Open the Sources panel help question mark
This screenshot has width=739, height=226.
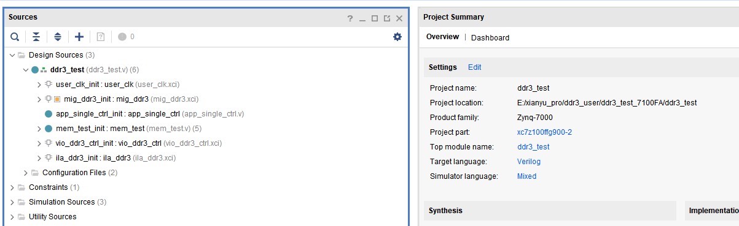pyautogui.click(x=350, y=18)
